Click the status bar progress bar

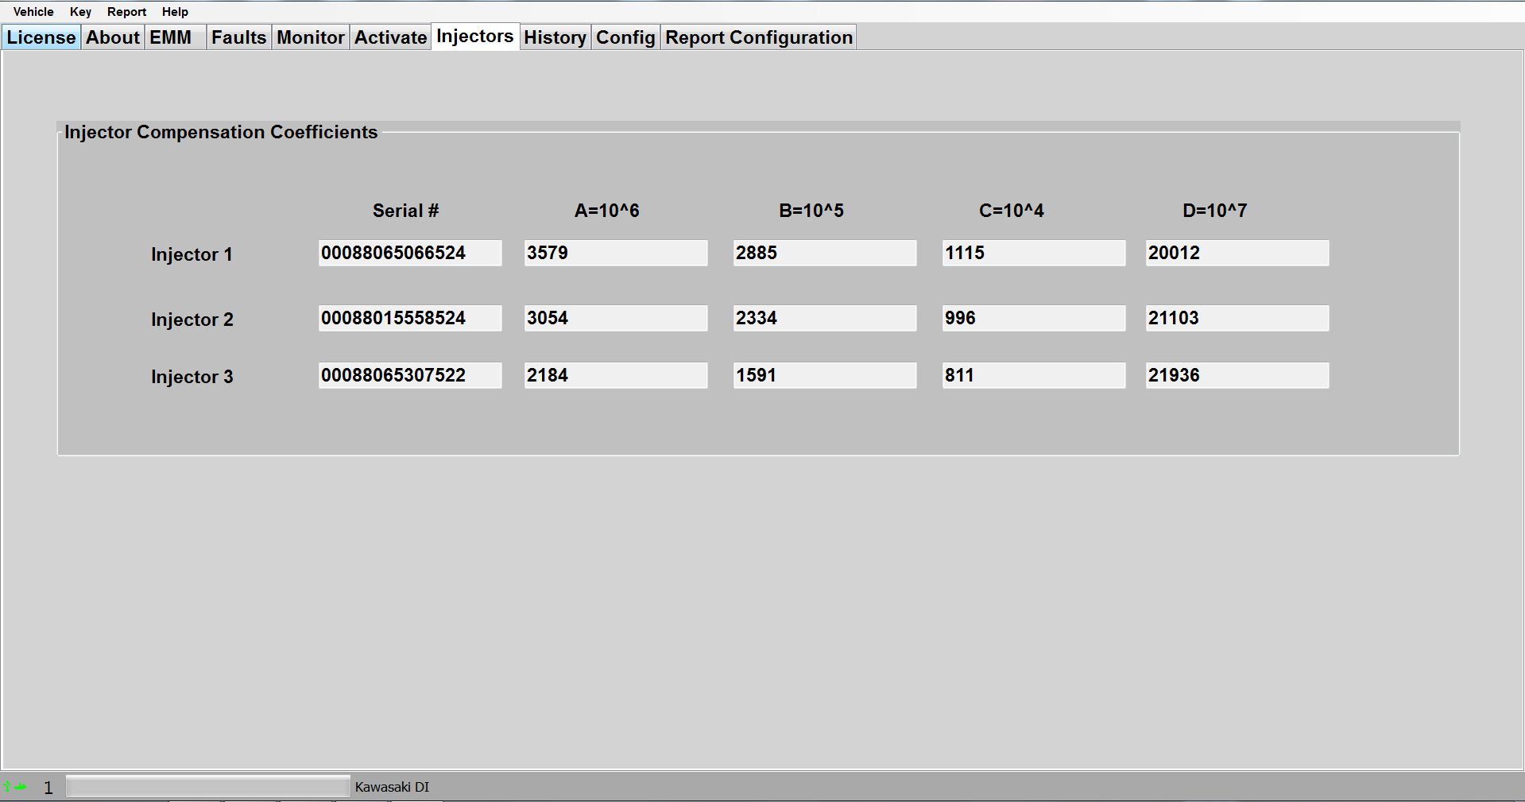[x=208, y=787]
